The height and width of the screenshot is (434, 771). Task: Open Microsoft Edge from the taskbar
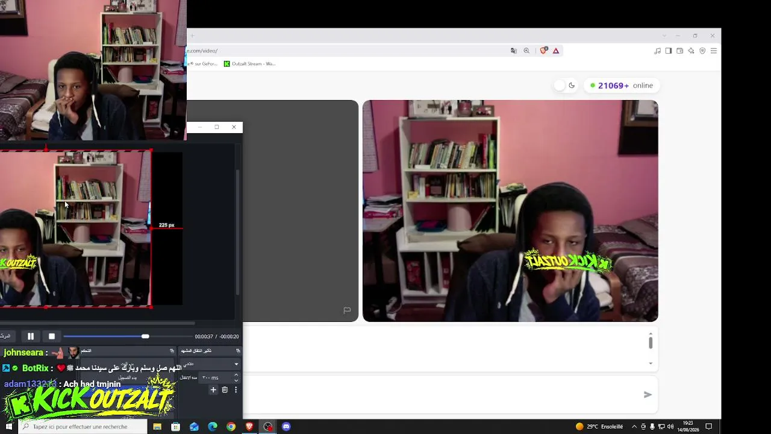point(213,427)
